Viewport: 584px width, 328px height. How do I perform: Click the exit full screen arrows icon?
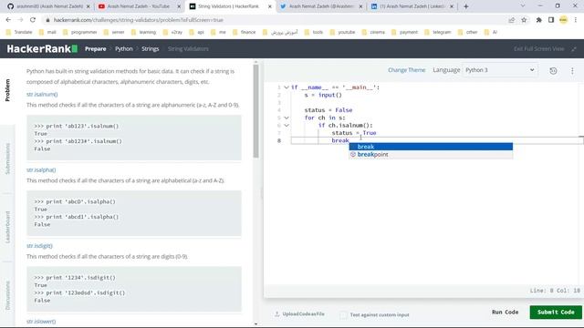click(x=574, y=48)
